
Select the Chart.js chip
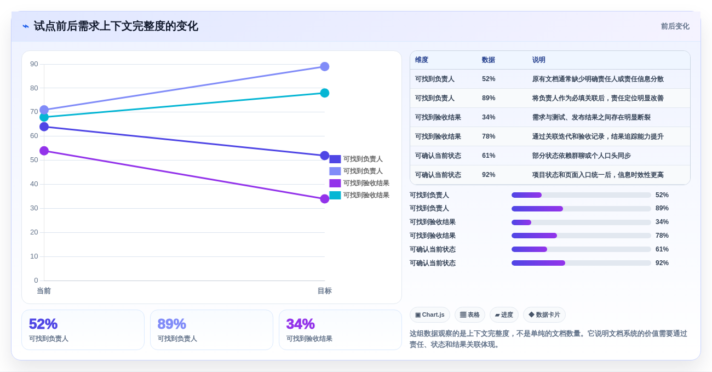coord(430,314)
